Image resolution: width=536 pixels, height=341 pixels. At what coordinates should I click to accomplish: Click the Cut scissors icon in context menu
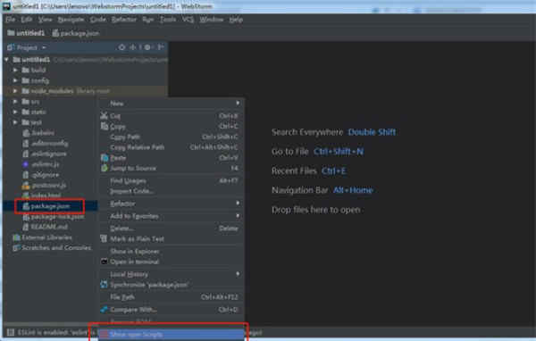tap(105, 116)
